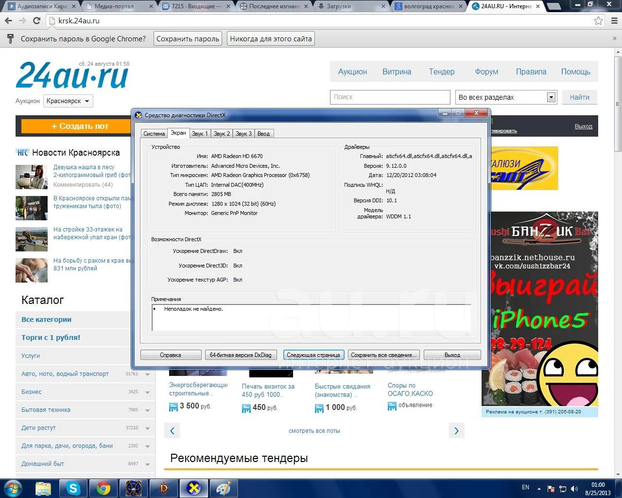Open Diablo game icon in taskbar

pyautogui.click(x=164, y=488)
